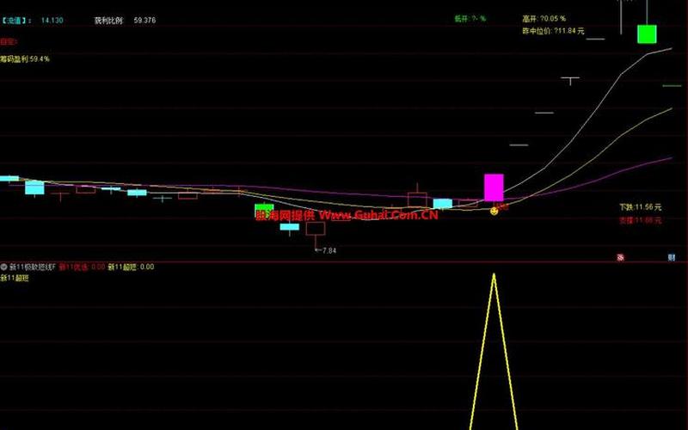Click the 下跌 11.56元 price label

click(641, 207)
